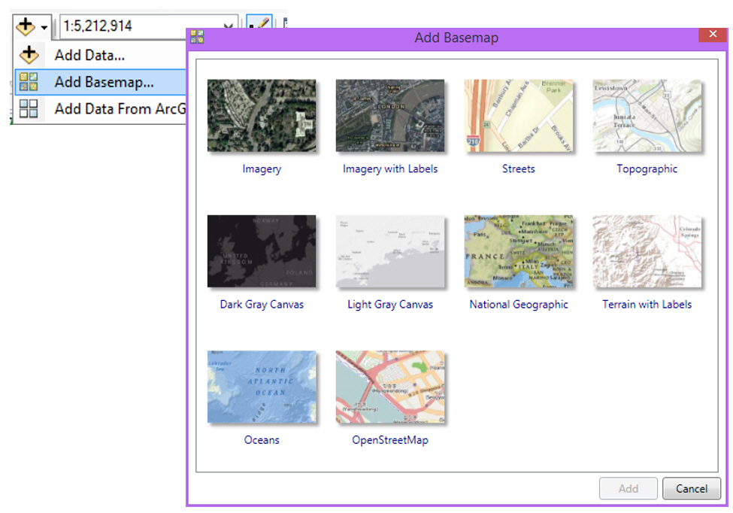Click the Topographic caption text

coord(647,169)
